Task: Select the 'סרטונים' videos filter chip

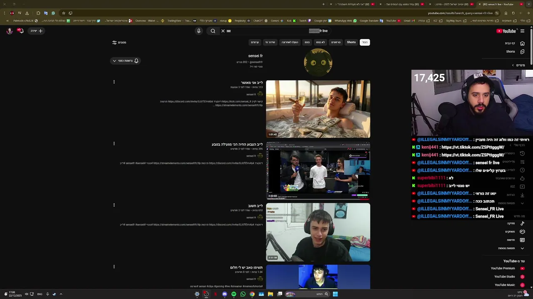Action: click(x=336, y=42)
